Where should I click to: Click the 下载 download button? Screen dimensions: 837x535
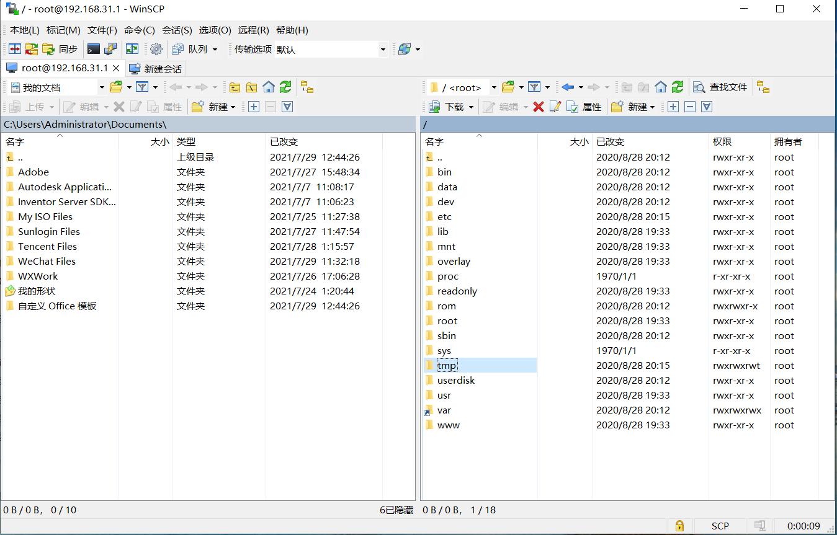(x=445, y=107)
